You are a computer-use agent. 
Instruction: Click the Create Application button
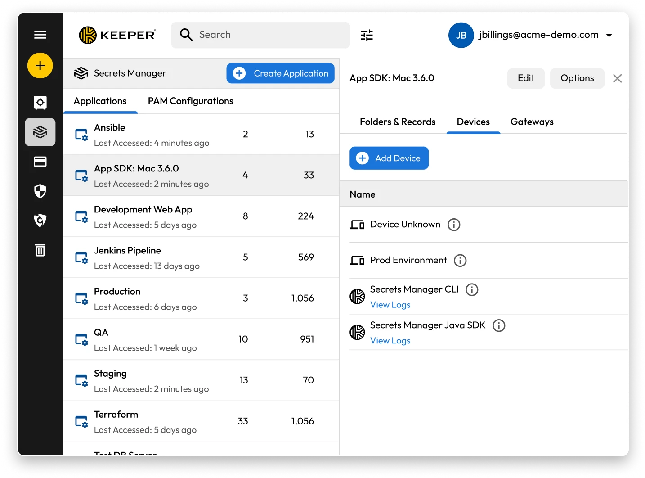coord(280,73)
